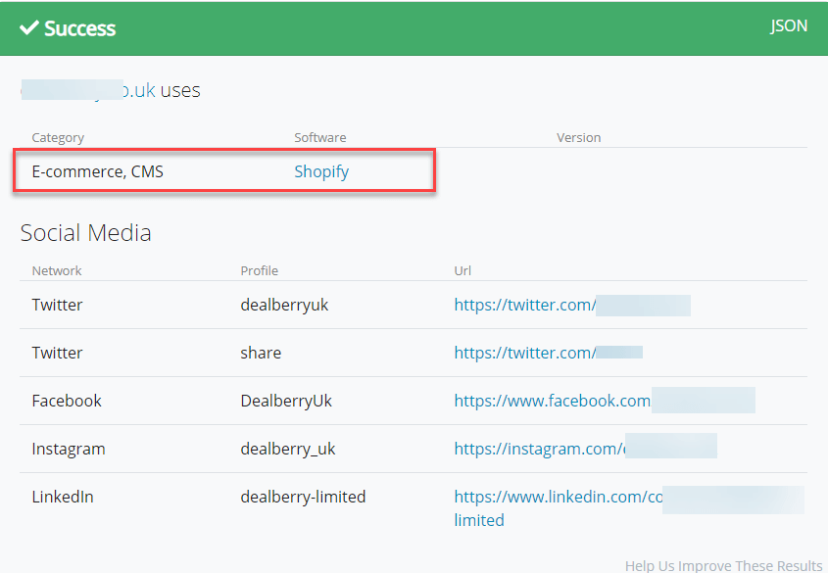This screenshot has width=828, height=573.
Task: Select the Twitter network cell for share
Action: pos(57,353)
